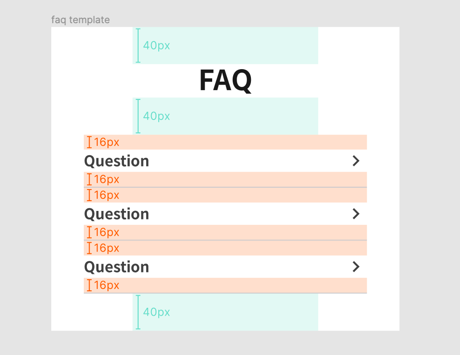Expand the second Question chevron arrow
This screenshot has height=355, width=460.
point(356,214)
